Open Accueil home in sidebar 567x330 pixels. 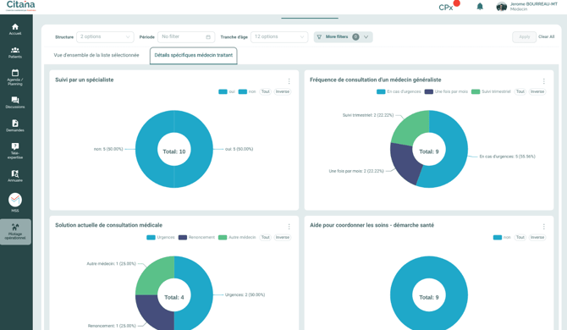click(15, 30)
